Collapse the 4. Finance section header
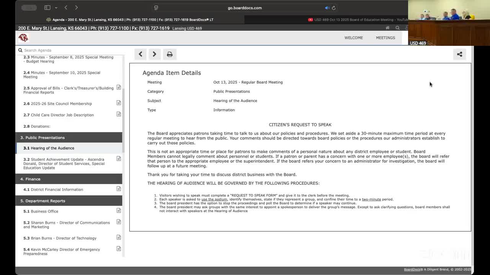490x275 pixels. [69, 179]
